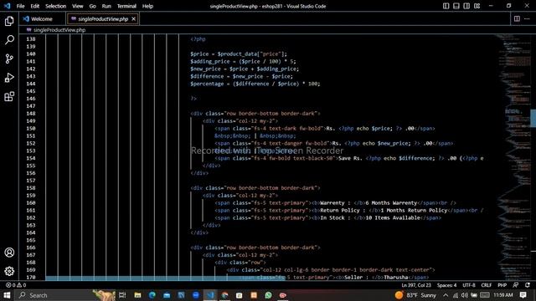Select the singleProductView.php tab
This screenshot has height=301, width=536.
click(102, 18)
